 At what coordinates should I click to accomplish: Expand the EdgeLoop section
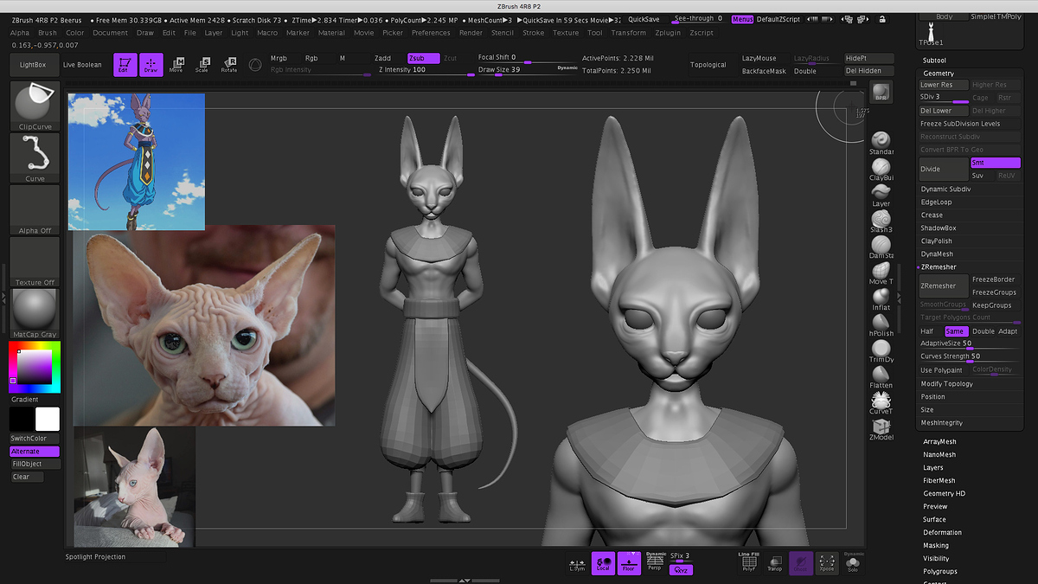coord(937,202)
